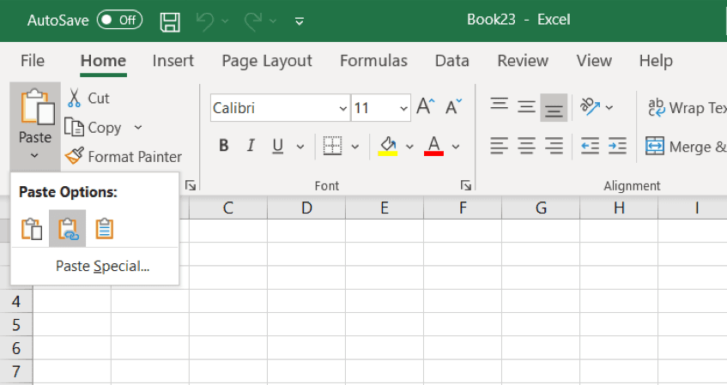Viewport: 727px width, 385px height.
Task: Click Decrease Indent icon
Action: 590,146
